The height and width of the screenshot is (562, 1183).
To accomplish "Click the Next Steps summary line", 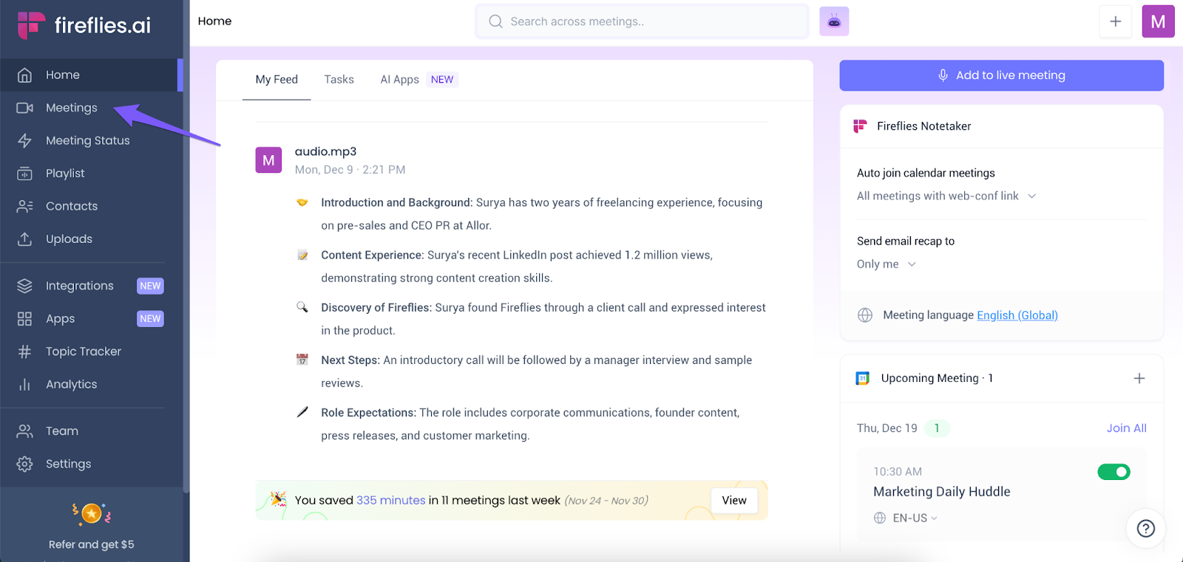I will tap(538, 371).
